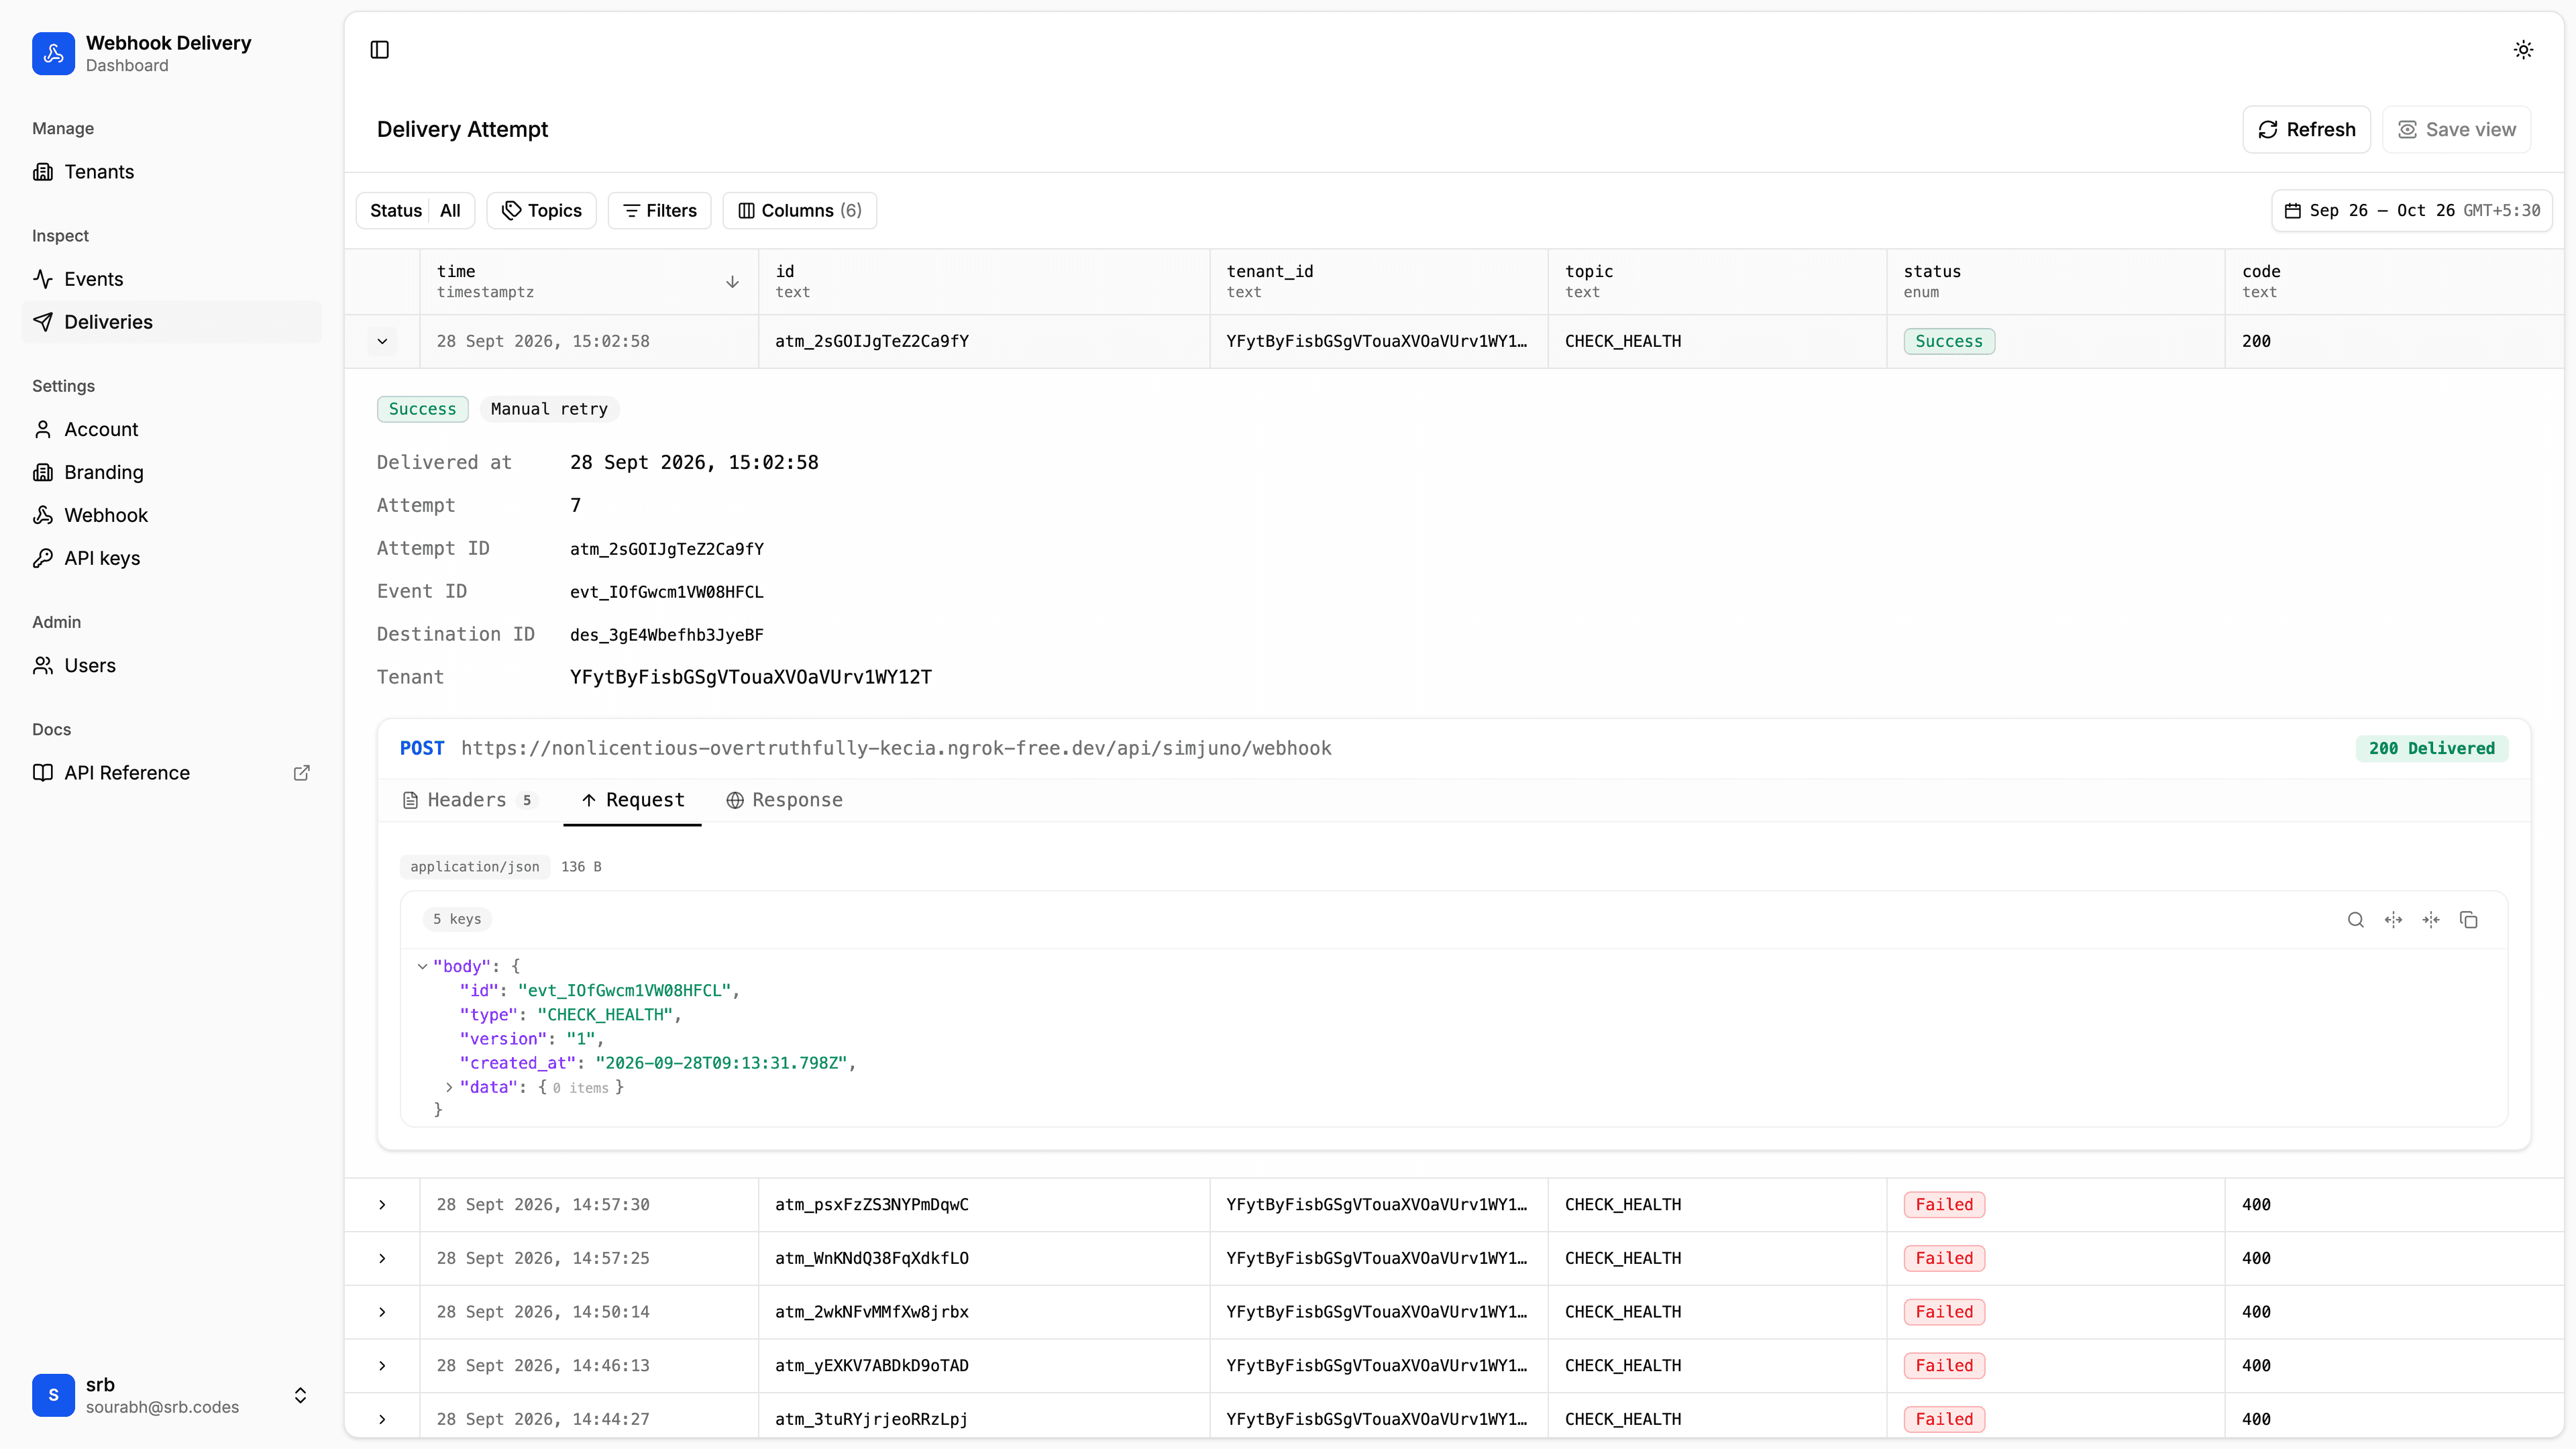Click the webhook POST URL text
This screenshot has width=2576, height=1449.
896,749
